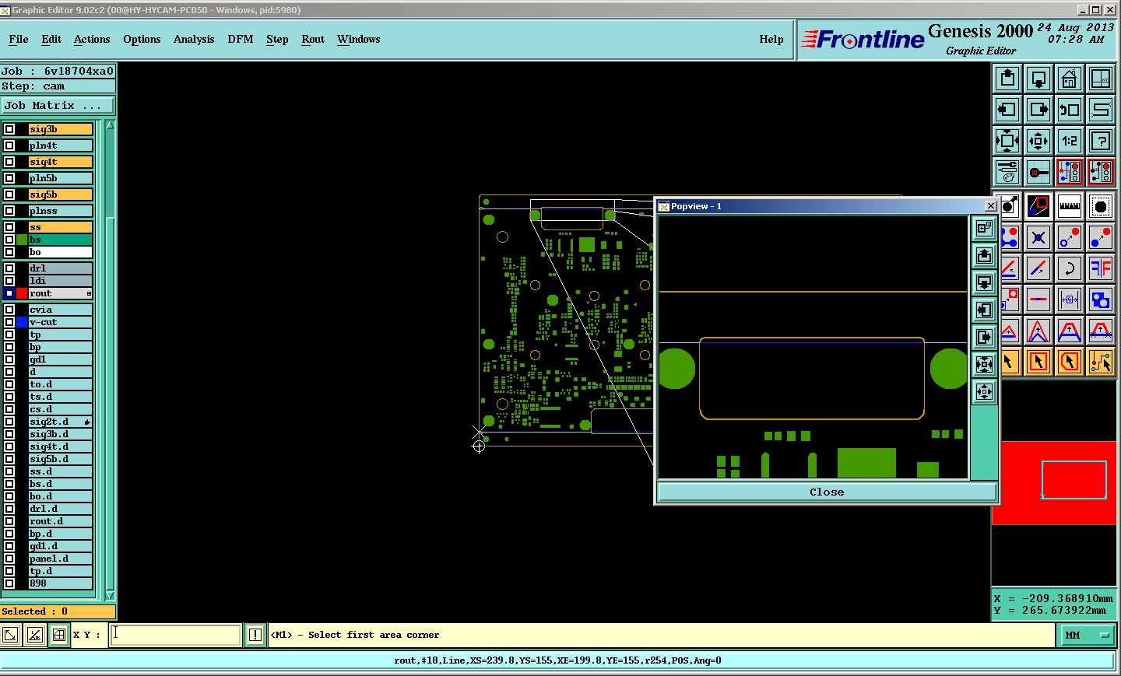The image size is (1121, 676).
Task: Open the Job Matrix selector
Action: pyautogui.click(x=58, y=106)
